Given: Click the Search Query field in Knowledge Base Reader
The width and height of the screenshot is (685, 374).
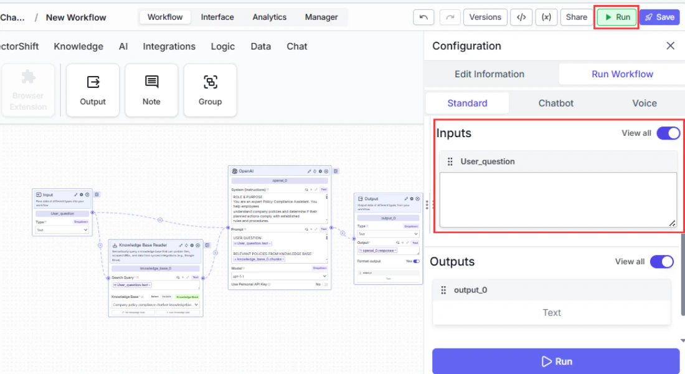Looking at the screenshot, I should 156,285.
